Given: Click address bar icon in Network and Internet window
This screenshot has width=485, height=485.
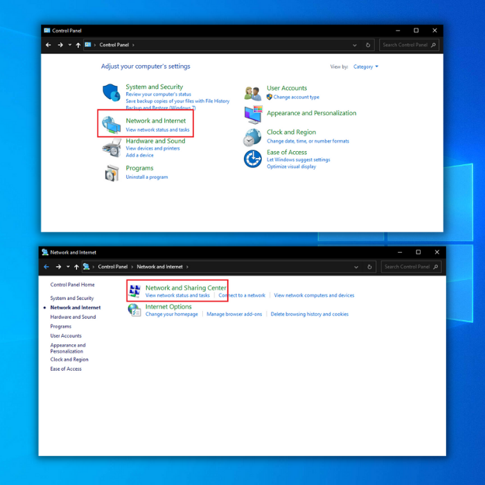Looking at the screenshot, I should point(87,266).
